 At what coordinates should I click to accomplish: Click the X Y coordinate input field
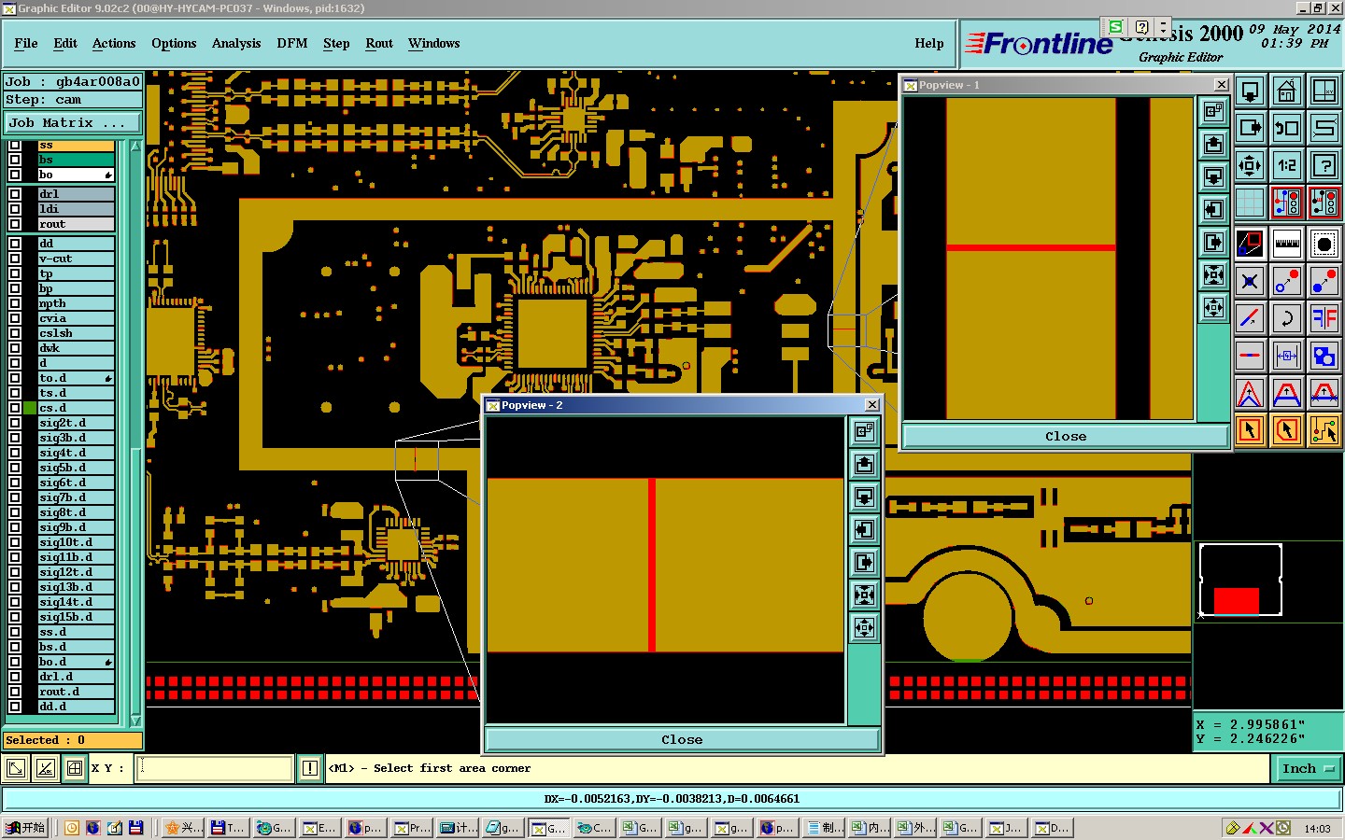tap(215, 768)
